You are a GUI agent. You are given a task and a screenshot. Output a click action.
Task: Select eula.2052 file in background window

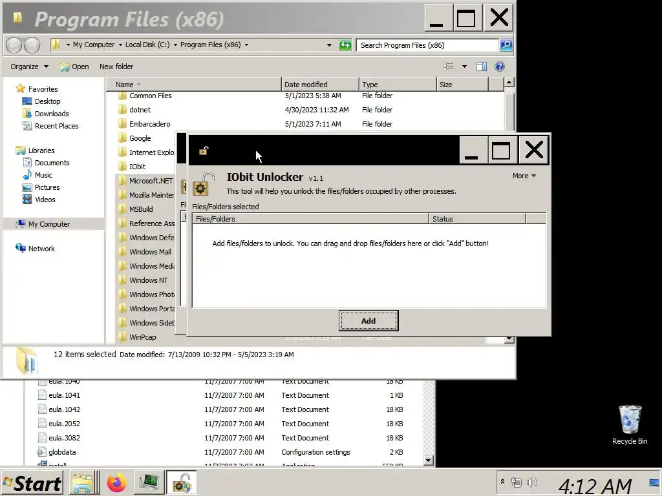pos(64,424)
